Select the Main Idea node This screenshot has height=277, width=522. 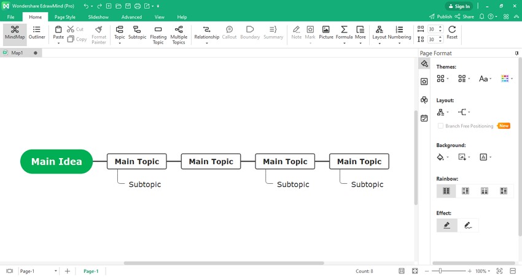pyautogui.click(x=56, y=161)
